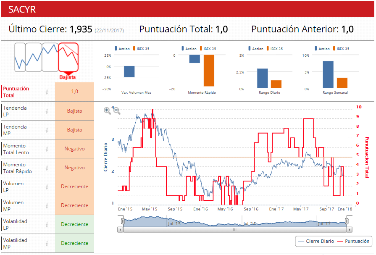The image size is (376, 255).
Task: Click the Puntuación Anterior: 1,0 header text
Action: [x=302, y=29]
